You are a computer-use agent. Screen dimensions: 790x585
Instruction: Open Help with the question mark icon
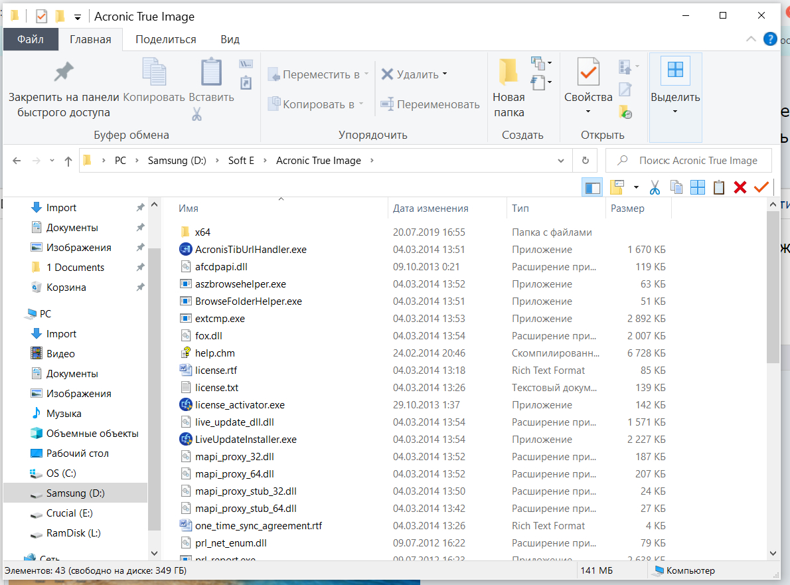coord(770,39)
